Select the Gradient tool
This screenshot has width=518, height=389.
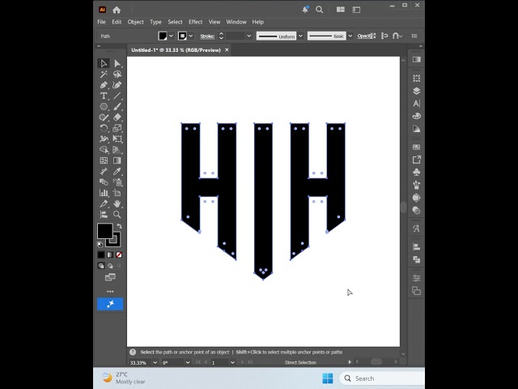117,160
